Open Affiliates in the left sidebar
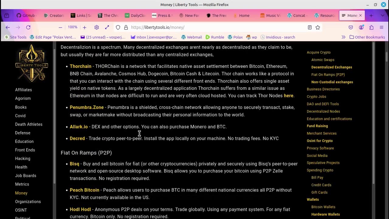This screenshot has width=389, height=219. pos(23,90)
